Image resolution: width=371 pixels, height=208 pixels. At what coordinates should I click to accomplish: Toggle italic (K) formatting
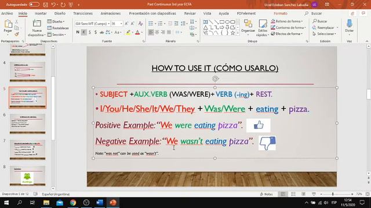pos(83,32)
